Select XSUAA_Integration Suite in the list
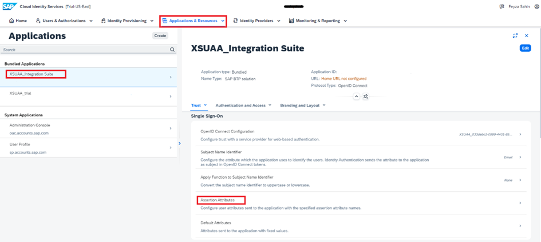541x242 pixels. (88, 78)
